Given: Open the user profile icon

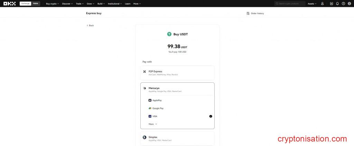Looking at the screenshot, I should pyautogui.click(x=323, y=3).
